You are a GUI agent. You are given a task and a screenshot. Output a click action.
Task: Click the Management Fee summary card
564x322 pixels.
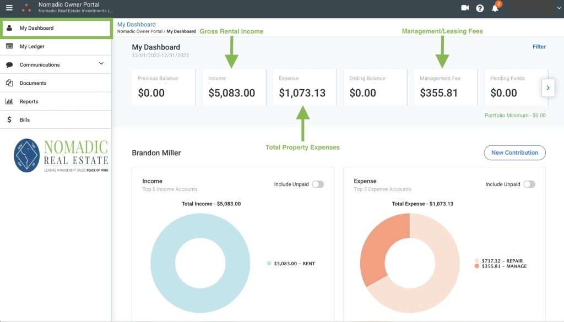tap(445, 87)
